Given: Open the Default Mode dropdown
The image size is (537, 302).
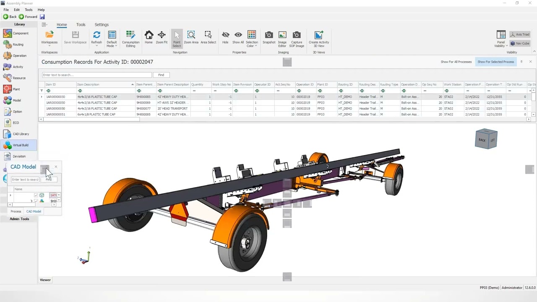Looking at the screenshot, I should pos(112,39).
